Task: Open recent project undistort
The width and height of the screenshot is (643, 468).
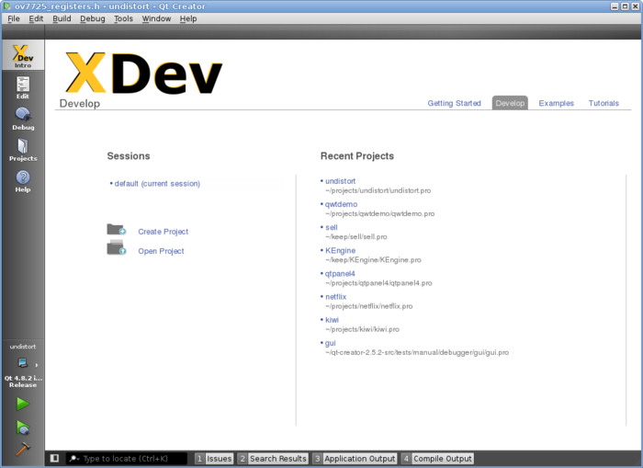Action: [x=341, y=181]
